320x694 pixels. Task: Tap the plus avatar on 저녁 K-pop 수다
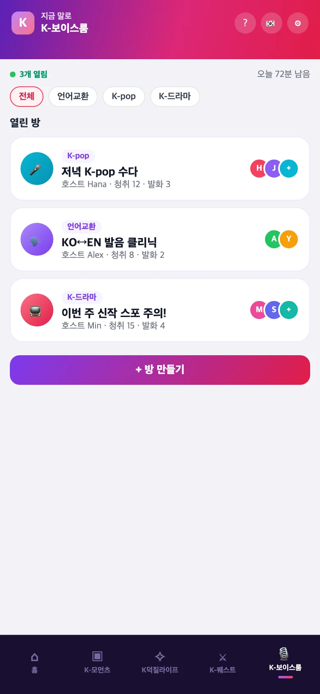point(289,169)
